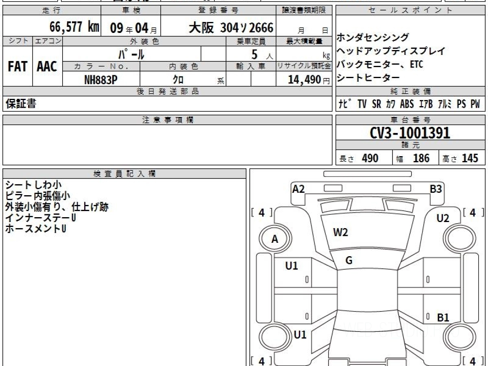Click the AAC air conditioner cell
The image size is (488, 366).
point(47,67)
